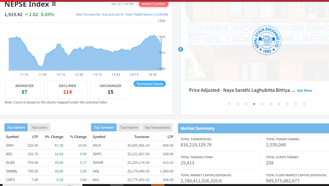Open KDL in the Top Gainers table
The height and width of the screenshot is (186, 329).
9,154
